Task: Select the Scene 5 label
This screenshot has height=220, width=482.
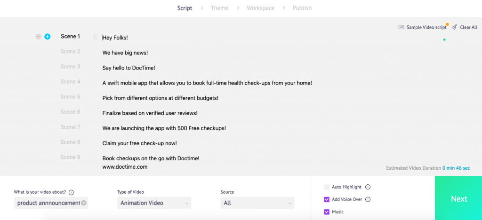Action: click(x=71, y=97)
